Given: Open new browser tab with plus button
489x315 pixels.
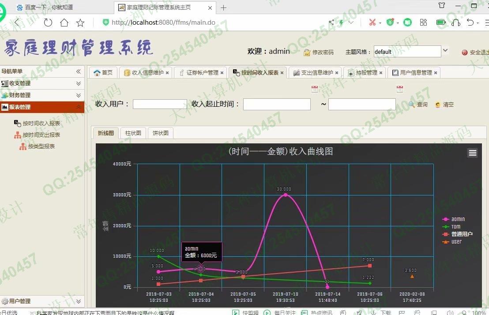Looking at the screenshot, I should [x=223, y=8].
